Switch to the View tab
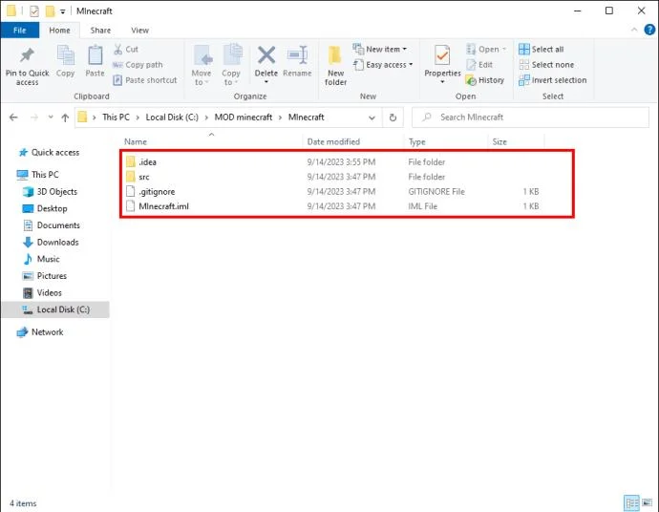This screenshot has height=512, width=659. click(x=139, y=31)
